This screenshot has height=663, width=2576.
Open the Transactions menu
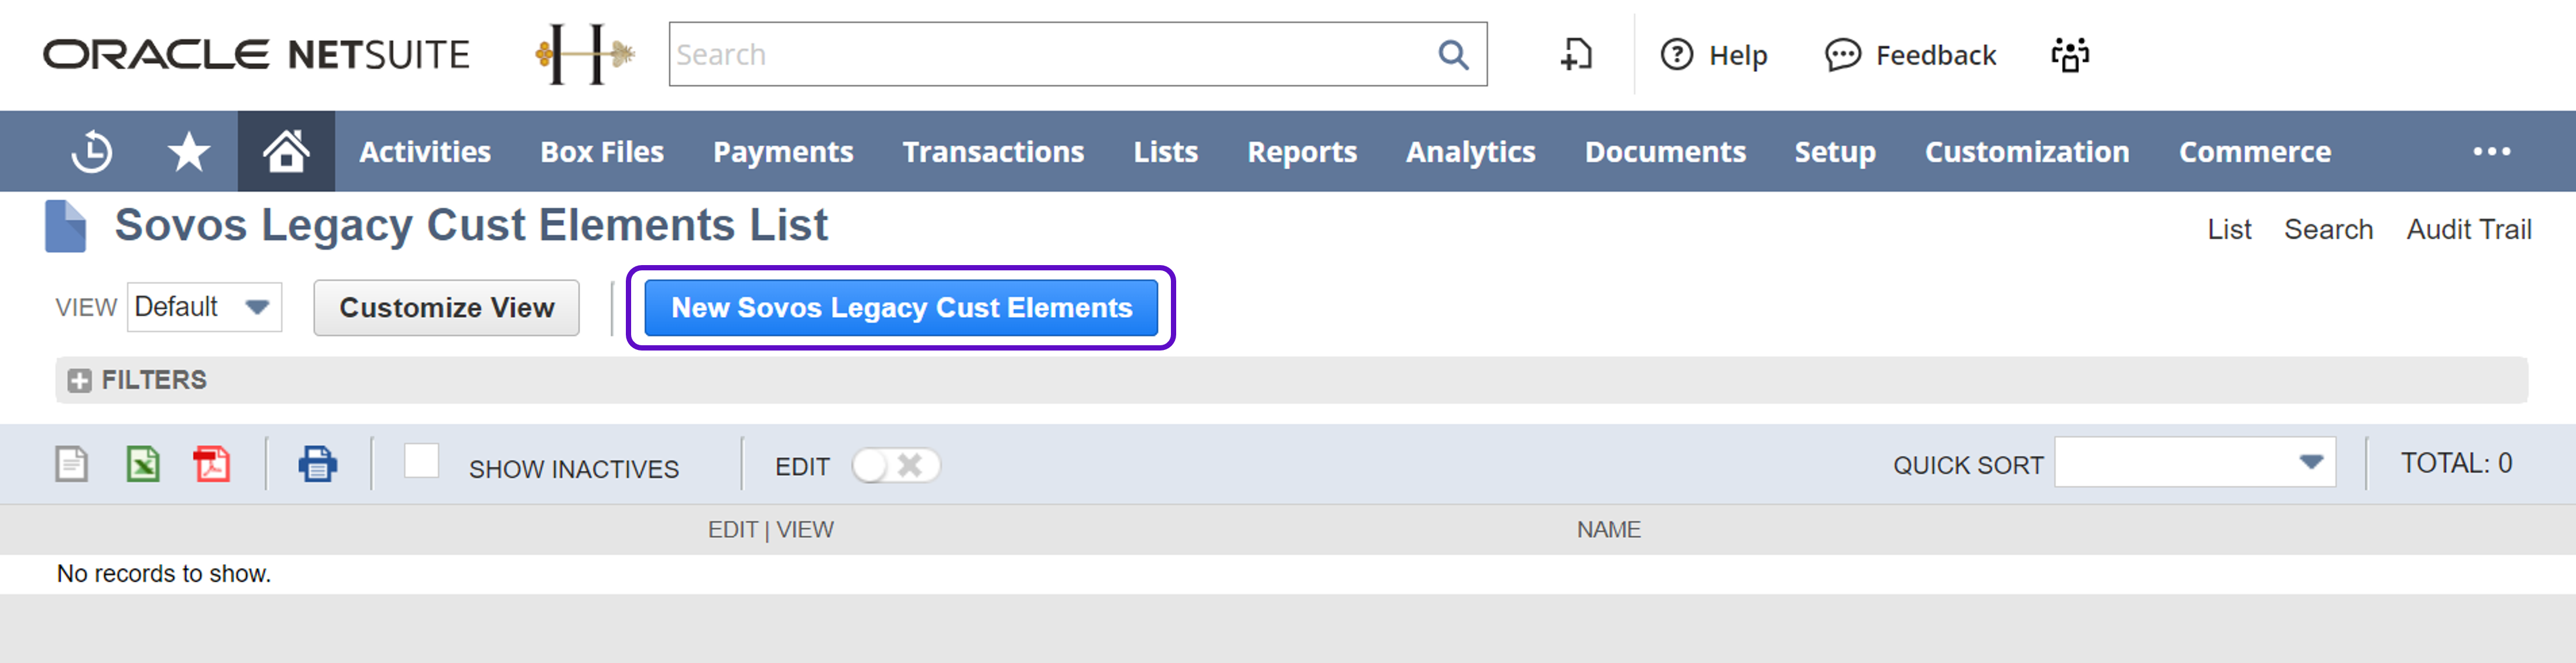(x=992, y=152)
